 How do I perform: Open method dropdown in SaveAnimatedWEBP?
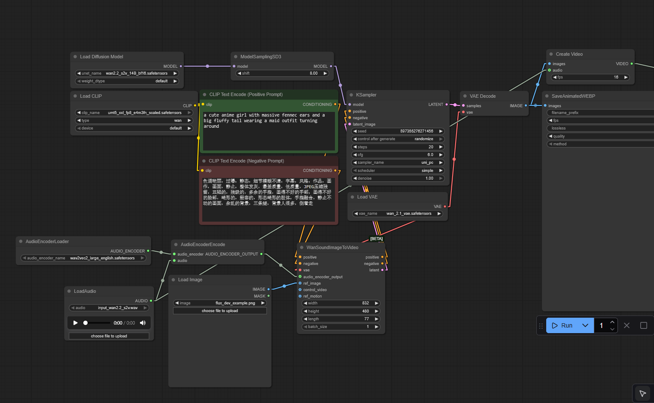pos(600,144)
